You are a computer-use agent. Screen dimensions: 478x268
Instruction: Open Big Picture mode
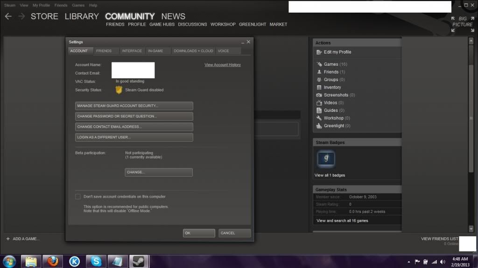463,24
